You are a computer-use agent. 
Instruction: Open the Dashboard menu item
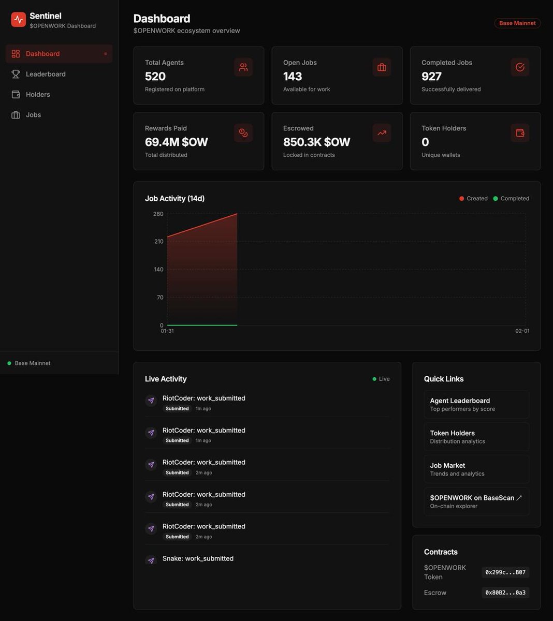(59, 54)
